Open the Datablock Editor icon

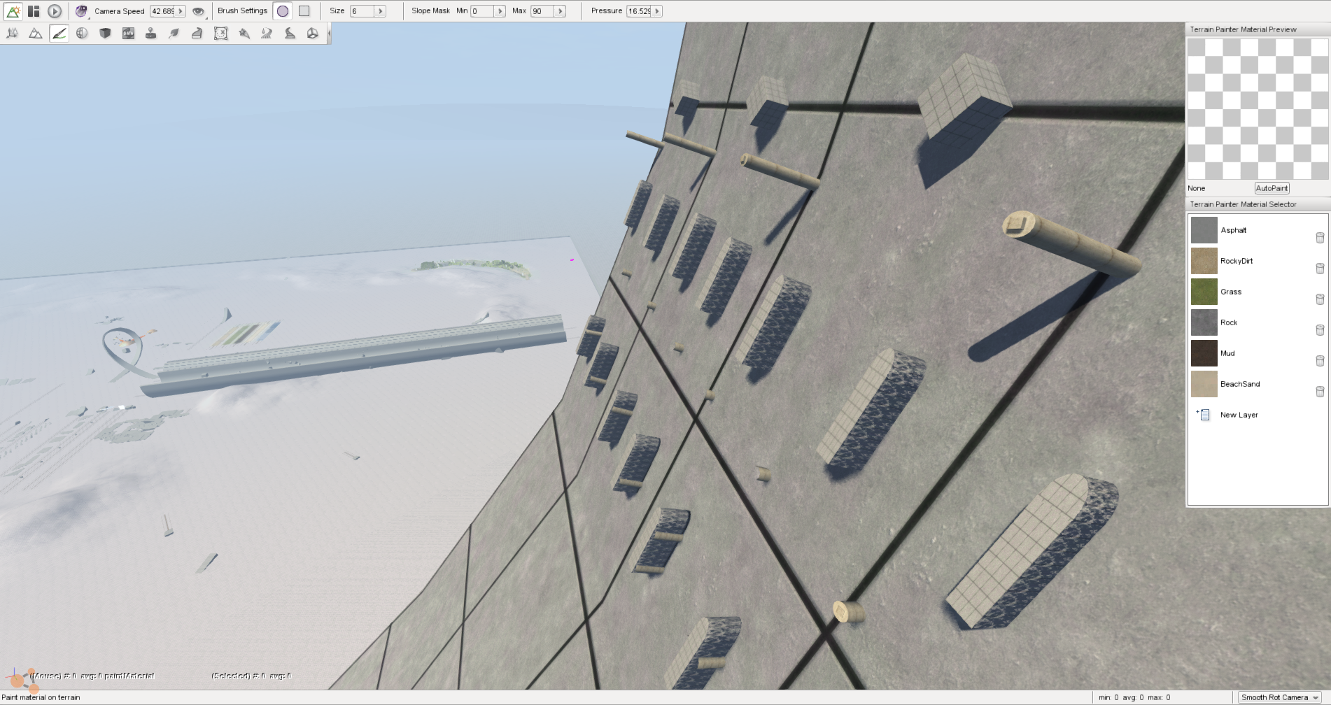[128, 33]
